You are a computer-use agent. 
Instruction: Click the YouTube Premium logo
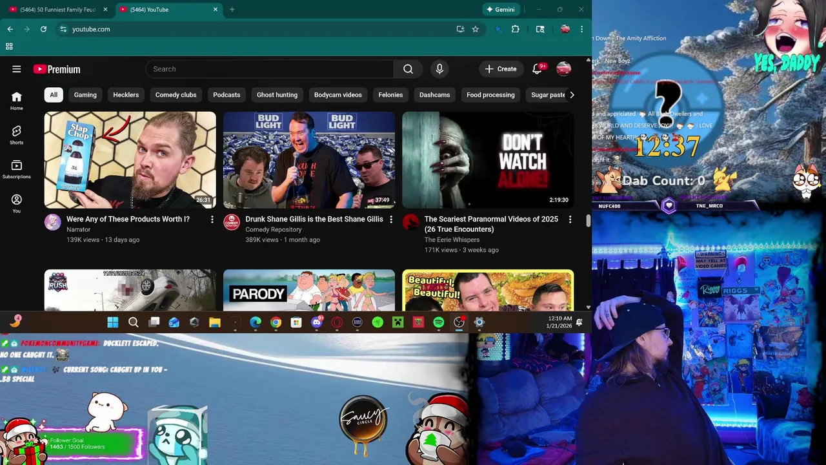(57, 69)
